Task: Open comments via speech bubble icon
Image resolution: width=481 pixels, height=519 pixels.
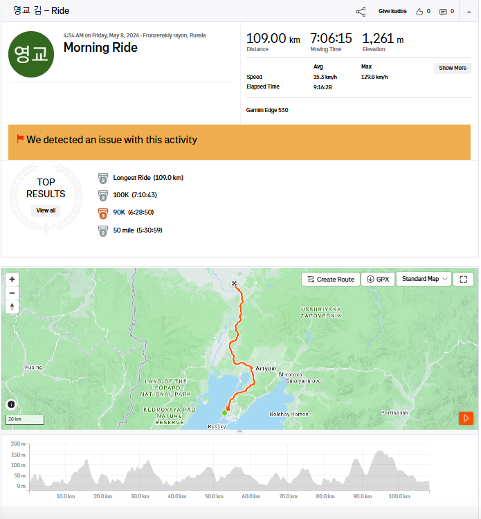Action: tap(443, 12)
